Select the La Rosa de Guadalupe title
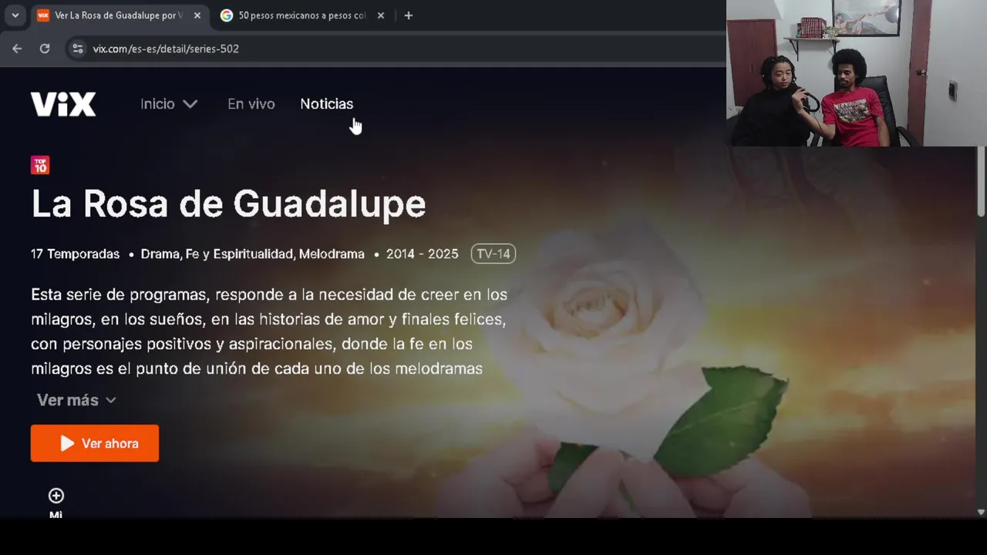987x555 pixels. (x=228, y=203)
